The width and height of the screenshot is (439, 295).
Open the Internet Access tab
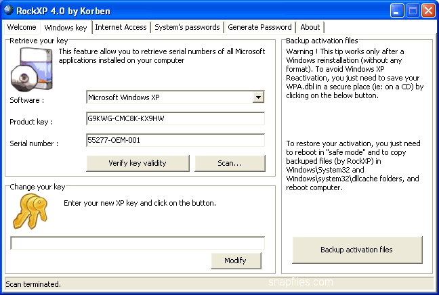point(121,28)
